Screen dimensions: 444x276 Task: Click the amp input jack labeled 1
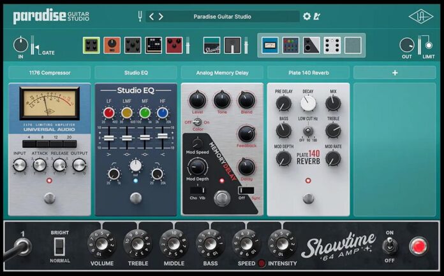point(23,246)
